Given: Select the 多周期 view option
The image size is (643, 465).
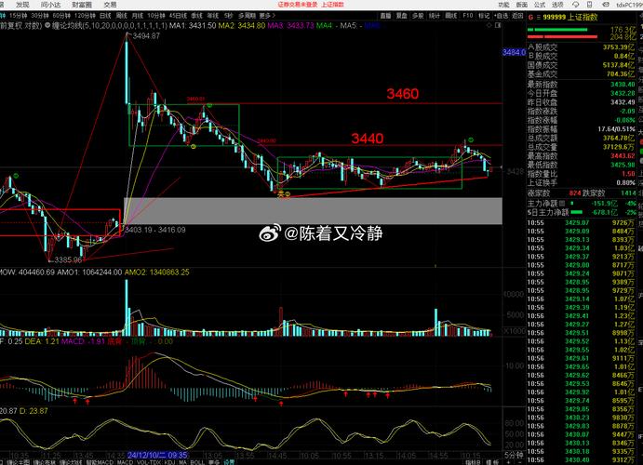Looking at the screenshot, I should click(x=247, y=16).
